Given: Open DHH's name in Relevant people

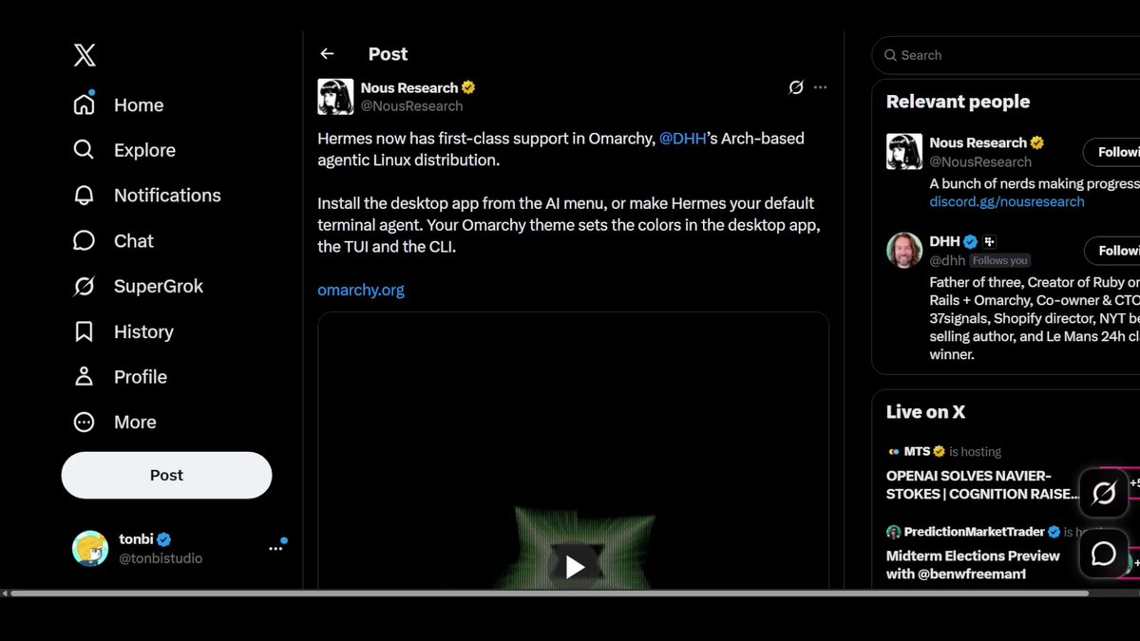Looking at the screenshot, I should tap(945, 242).
